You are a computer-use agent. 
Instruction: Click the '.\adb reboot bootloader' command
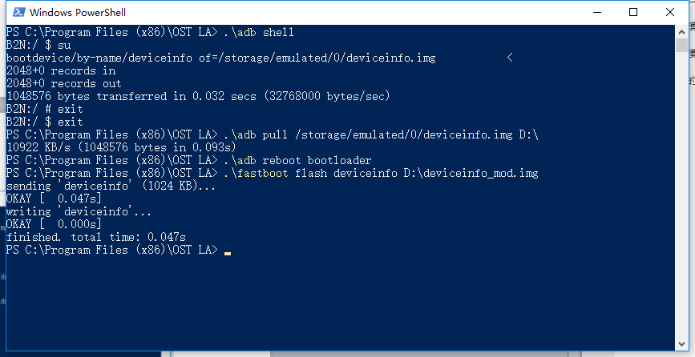click(x=298, y=160)
